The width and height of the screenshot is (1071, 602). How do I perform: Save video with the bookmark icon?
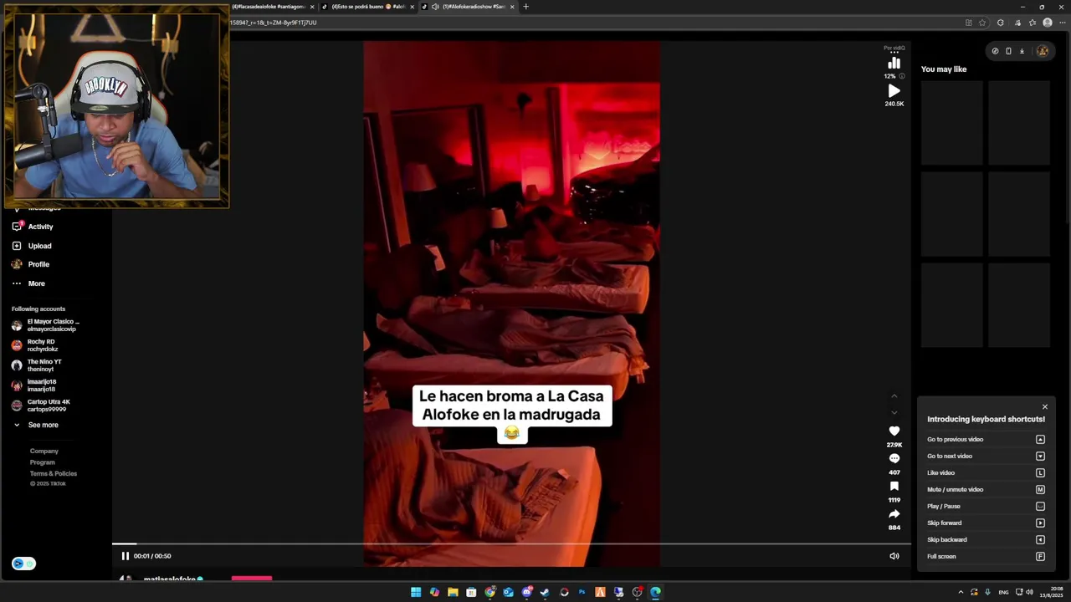pos(894,486)
